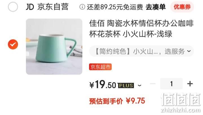Click the PLUS member badge
The width and height of the screenshot is (203, 115).
pyautogui.click(x=126, y=86)
